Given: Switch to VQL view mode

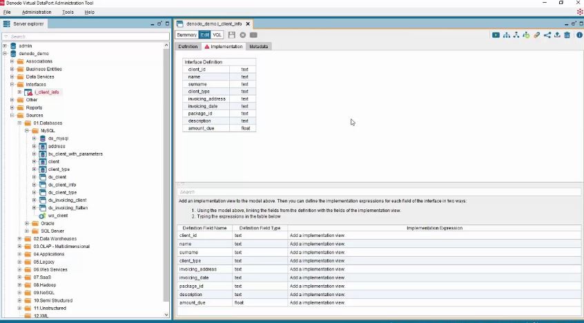Looking at the screenshot, I should pyautogui.click(x=217, y=35).
